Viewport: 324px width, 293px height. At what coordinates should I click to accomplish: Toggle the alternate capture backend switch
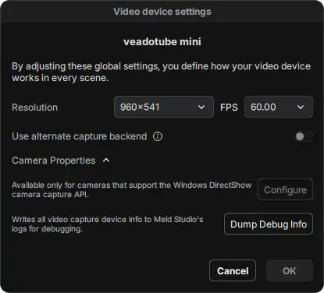pyautogui.click(x=304, y=136)
